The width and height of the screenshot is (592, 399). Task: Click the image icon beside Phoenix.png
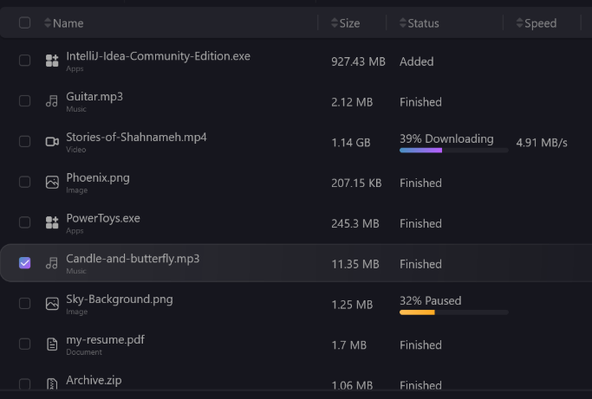pos(52,182)
